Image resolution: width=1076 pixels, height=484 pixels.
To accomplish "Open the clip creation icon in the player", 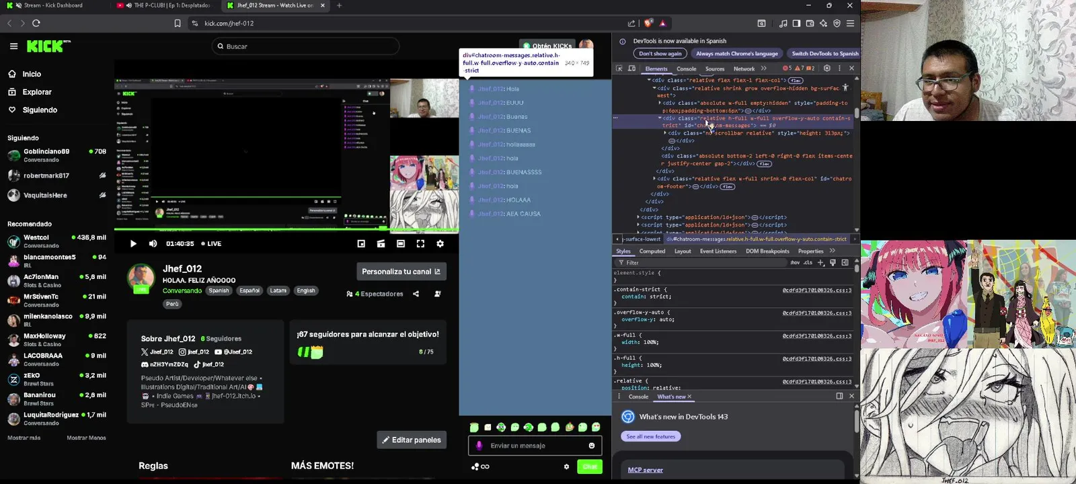I will [381, 244].
